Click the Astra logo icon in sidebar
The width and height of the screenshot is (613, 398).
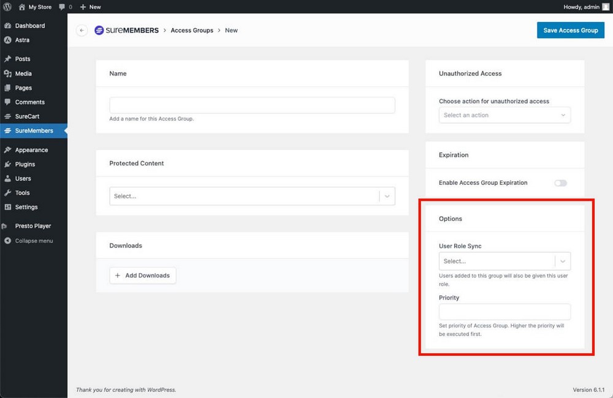coord(7,40)
